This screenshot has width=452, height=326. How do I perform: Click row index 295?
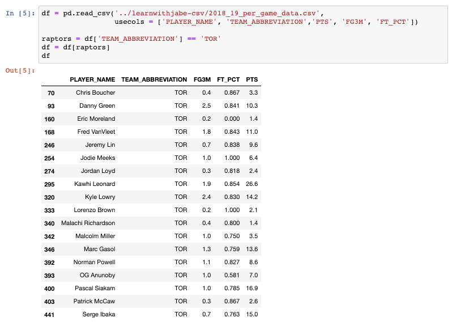click(49, 184)
